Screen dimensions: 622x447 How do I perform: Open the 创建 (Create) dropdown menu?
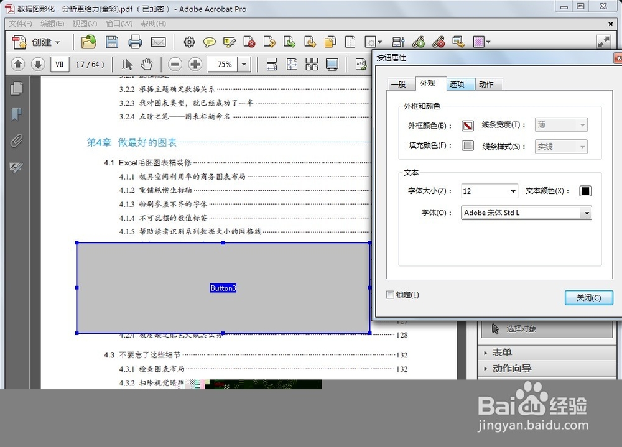pyautogui.click(x=36, y=42)
